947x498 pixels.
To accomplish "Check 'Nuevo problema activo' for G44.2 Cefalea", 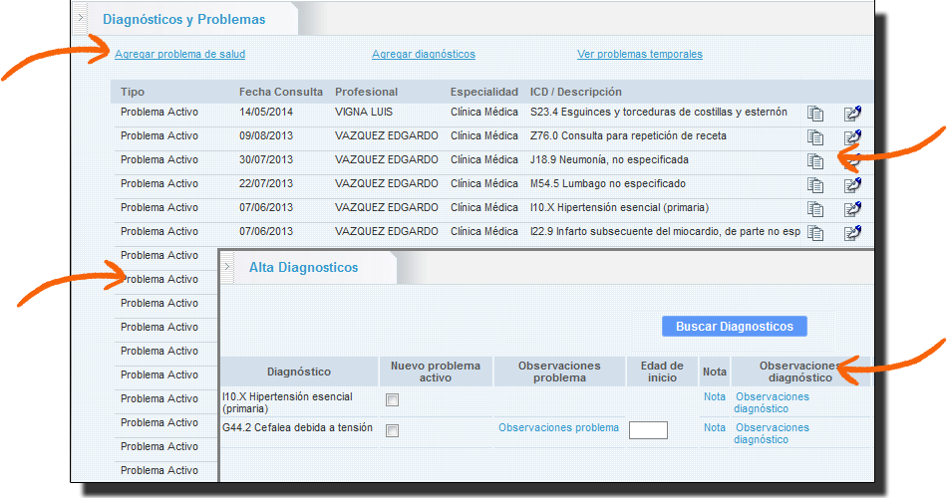I will click(x=392, y=430).
